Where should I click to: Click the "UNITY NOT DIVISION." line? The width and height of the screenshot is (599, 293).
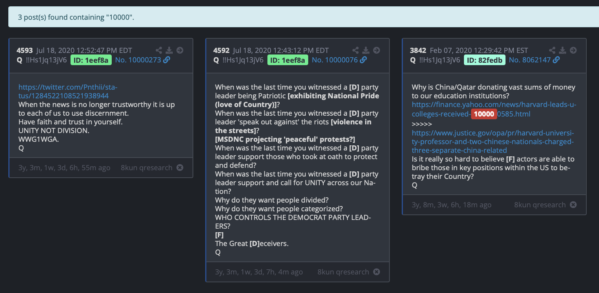[54, 131]
